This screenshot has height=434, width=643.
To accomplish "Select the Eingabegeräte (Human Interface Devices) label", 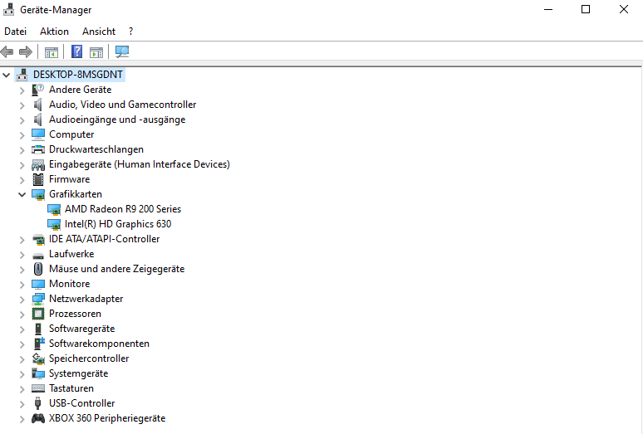I will tap(140, 164).
